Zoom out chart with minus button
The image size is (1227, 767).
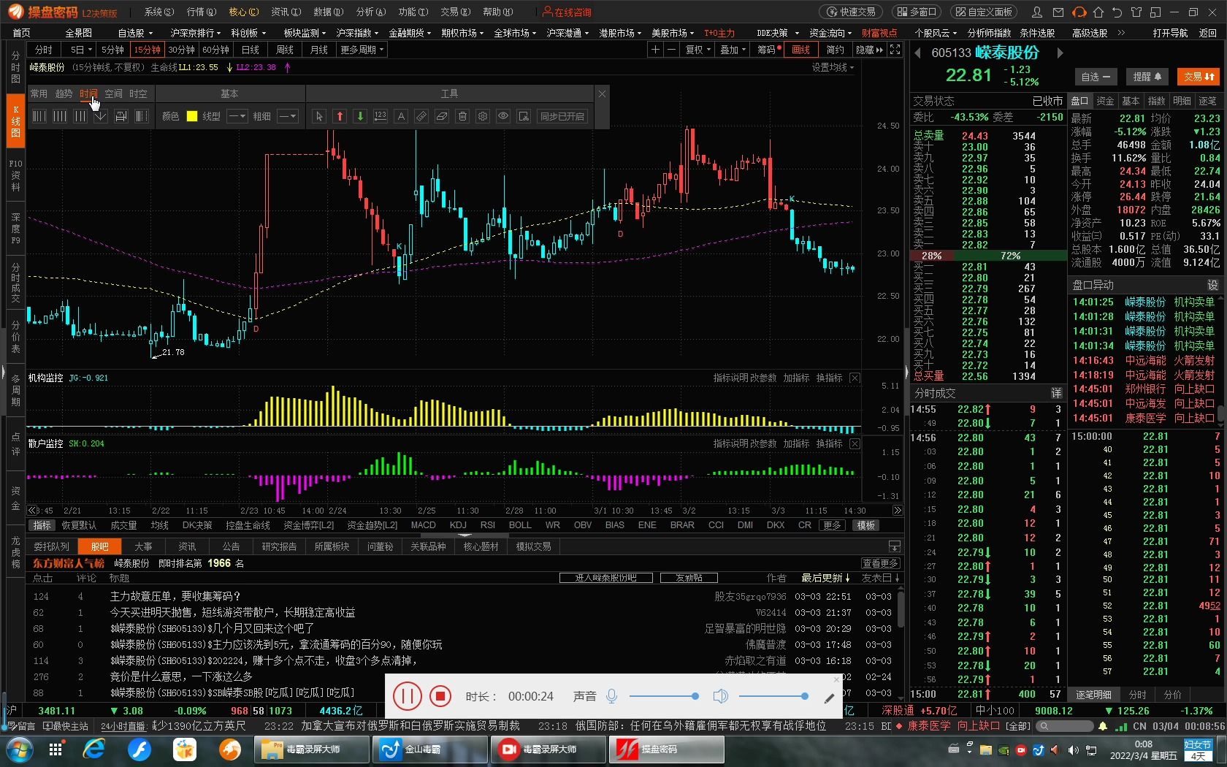point(671,50)
